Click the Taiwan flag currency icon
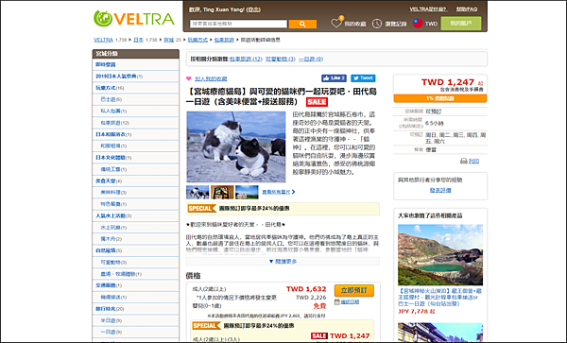The height and width of the screenshot is (343, 567). click(x=418, y=24)
